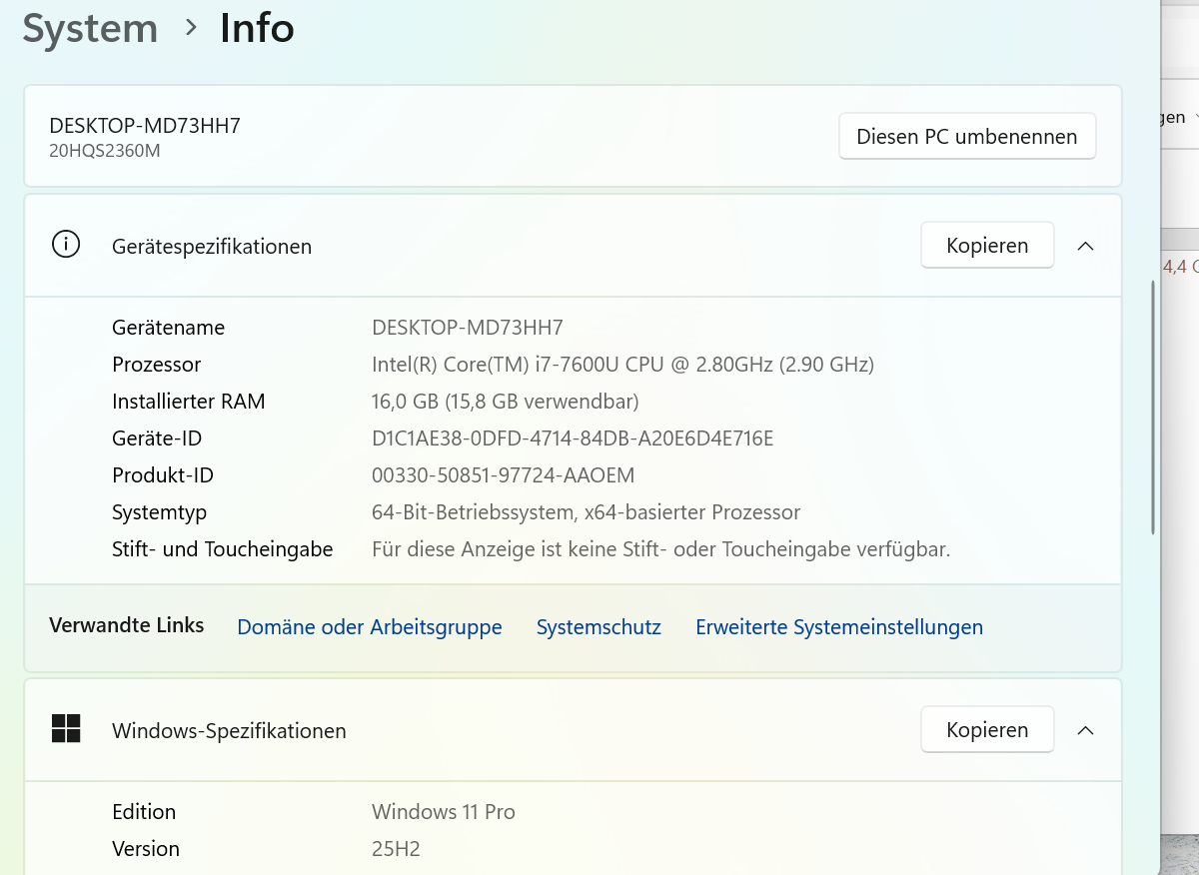1199x875 pixels.
Task: Click the Version label
Action: pos(146,849)
